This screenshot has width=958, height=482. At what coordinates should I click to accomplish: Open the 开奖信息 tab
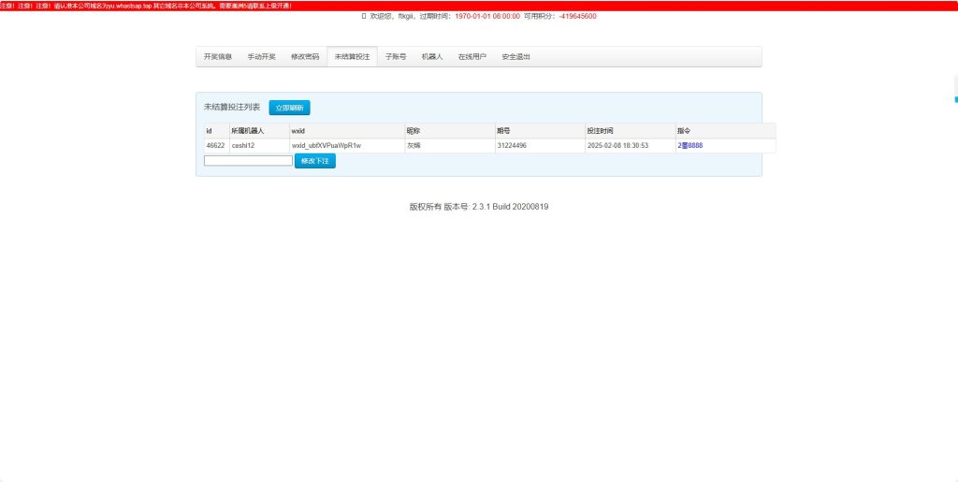click(x=218, y=57)
